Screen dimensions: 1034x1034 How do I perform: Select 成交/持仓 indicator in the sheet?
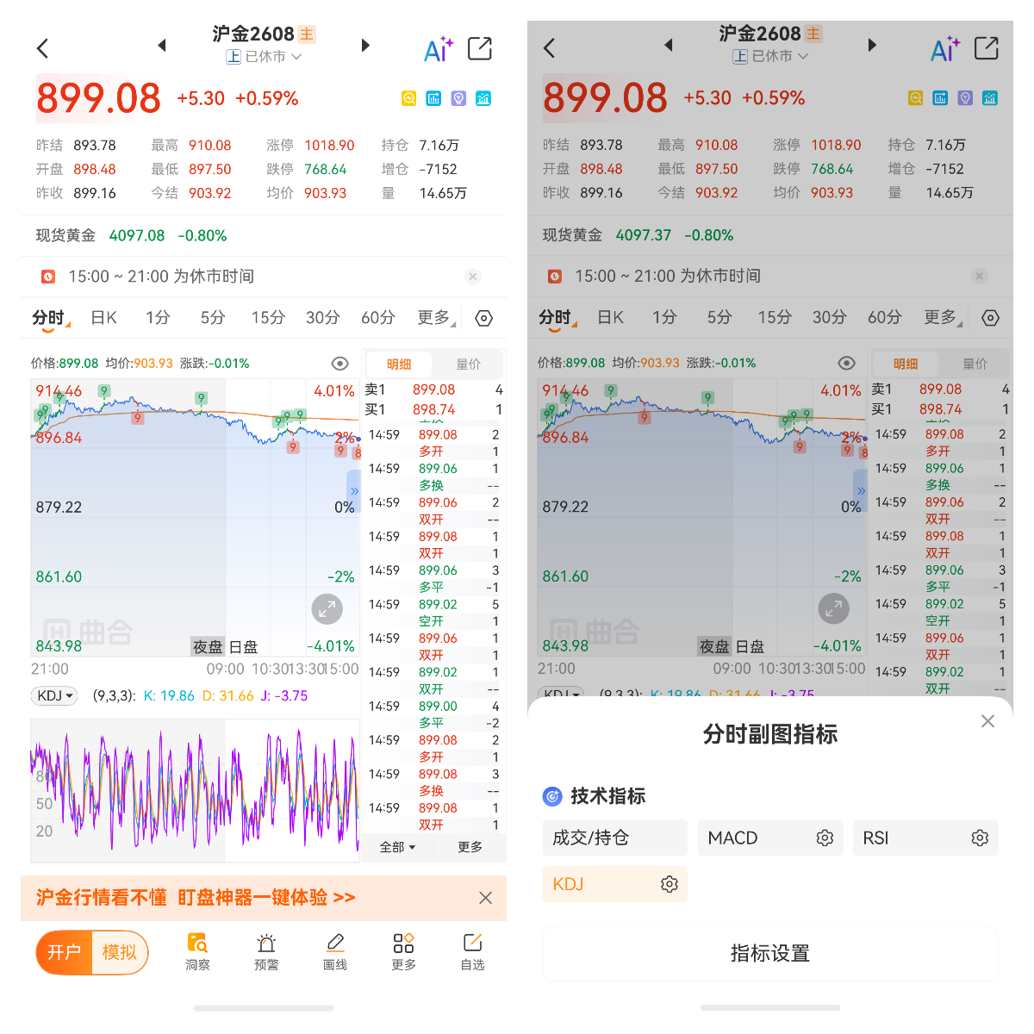[x=614, y=838]
